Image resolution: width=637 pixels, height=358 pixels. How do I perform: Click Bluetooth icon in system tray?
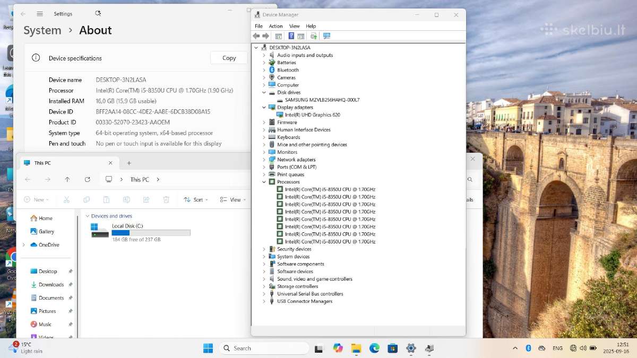tap(528, 348)
